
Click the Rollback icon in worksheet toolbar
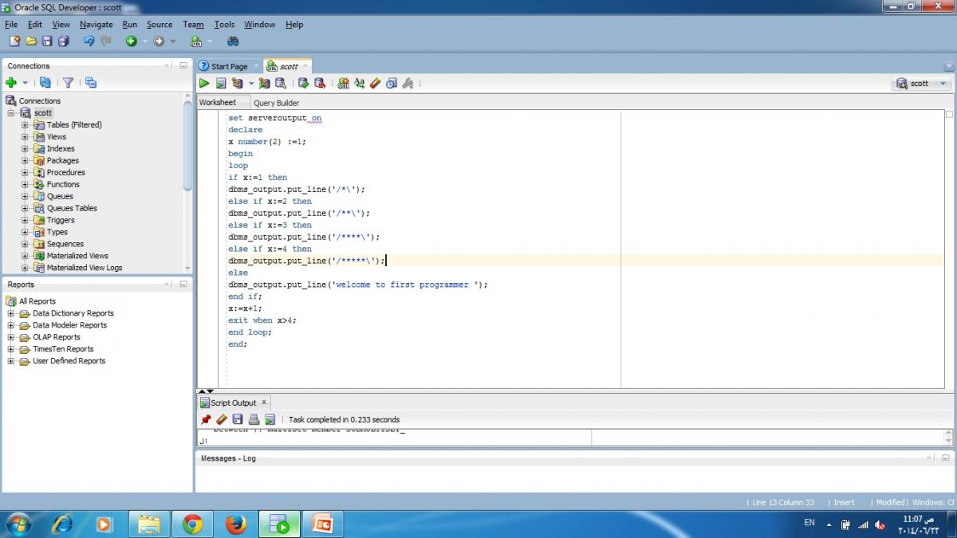point(320,83)
